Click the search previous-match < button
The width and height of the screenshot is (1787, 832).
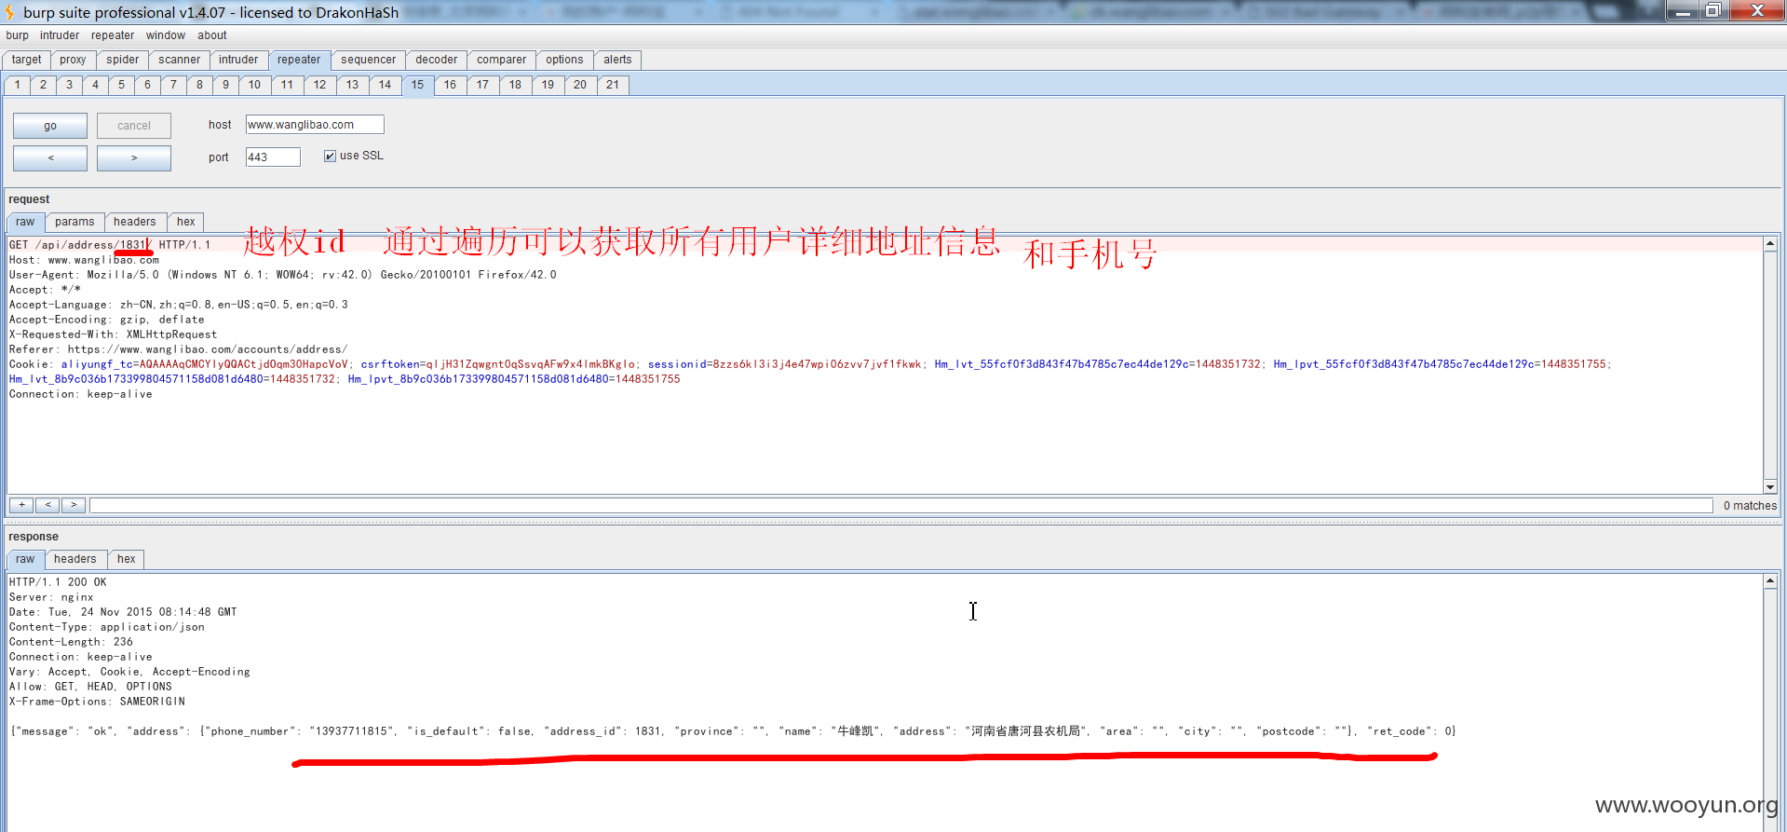click(x=47, y=505)
